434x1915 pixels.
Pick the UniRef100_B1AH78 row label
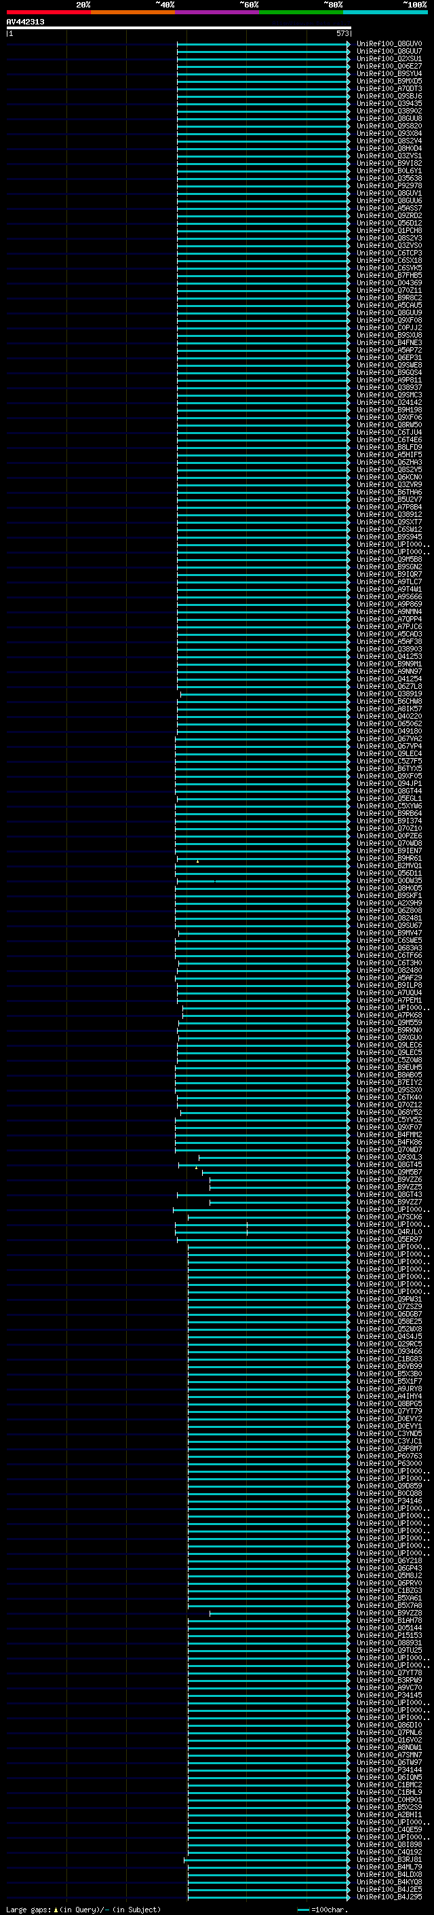[x=389, y=1620]
